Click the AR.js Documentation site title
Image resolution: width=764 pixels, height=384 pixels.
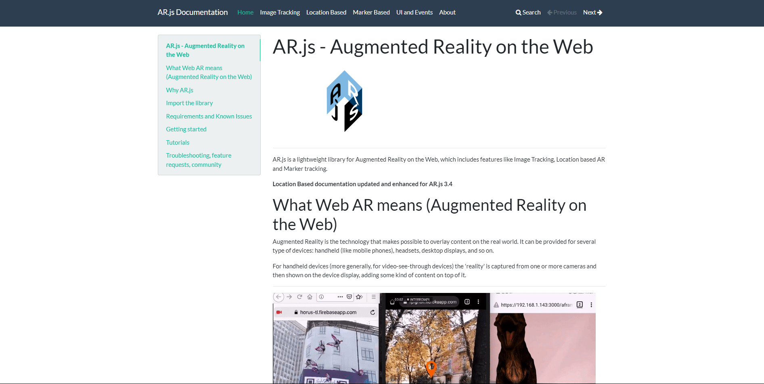click(193, 12)
